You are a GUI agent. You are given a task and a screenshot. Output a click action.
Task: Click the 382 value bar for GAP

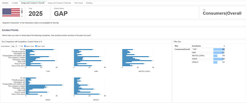click(x=219, y=49)
